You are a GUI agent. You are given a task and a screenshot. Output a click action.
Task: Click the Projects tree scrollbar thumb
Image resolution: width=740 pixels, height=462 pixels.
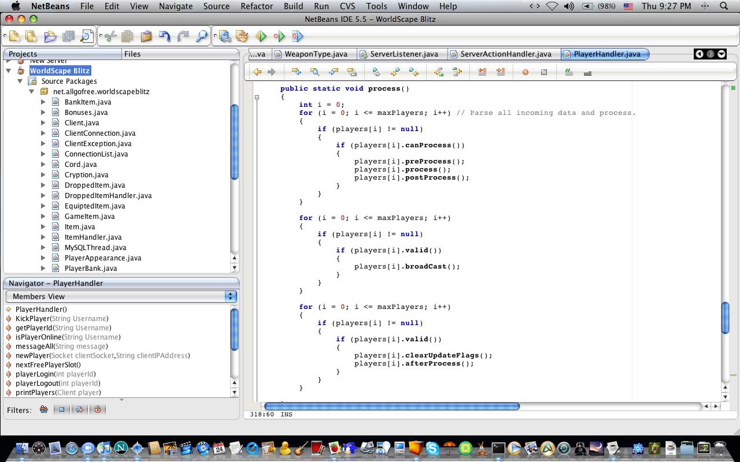[235, 142]
